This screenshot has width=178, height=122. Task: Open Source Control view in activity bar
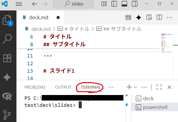click(x=7, y=115)
